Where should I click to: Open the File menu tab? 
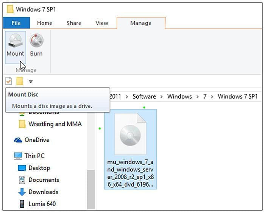coord(16,23)
